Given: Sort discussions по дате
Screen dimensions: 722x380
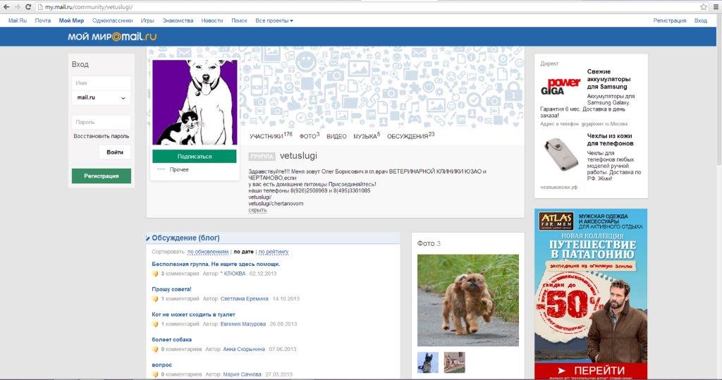Looking at the screenshot, I should pyautogui.click(x=243, y=252).
